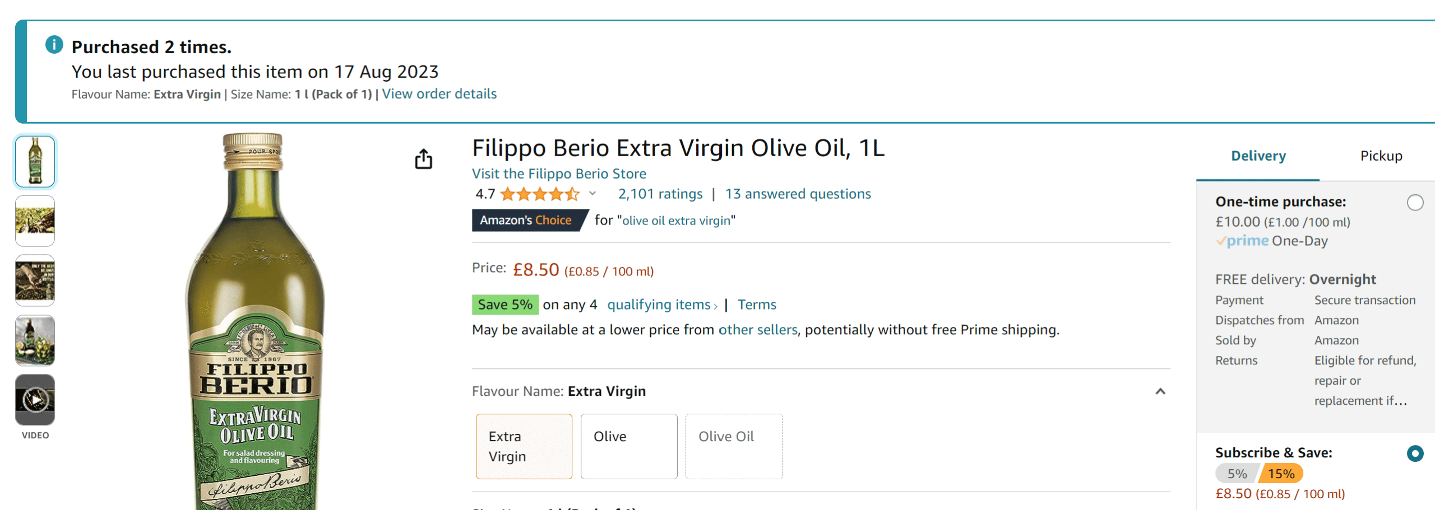The height and width of the screenshot is (510, 1435).
Task: Select the olive harvest second thumbnail
Action: (35, 221)
